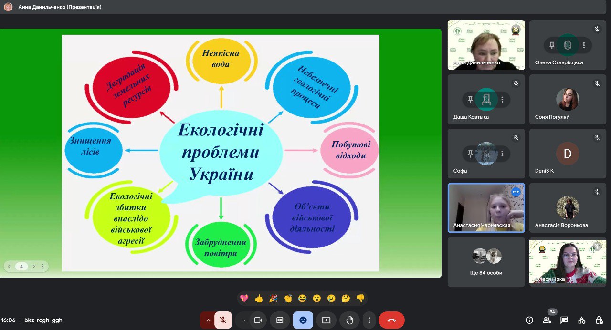Screen dimensions: 611x330
Task: Open more options in the call toolbar
Action: point(369,320)
